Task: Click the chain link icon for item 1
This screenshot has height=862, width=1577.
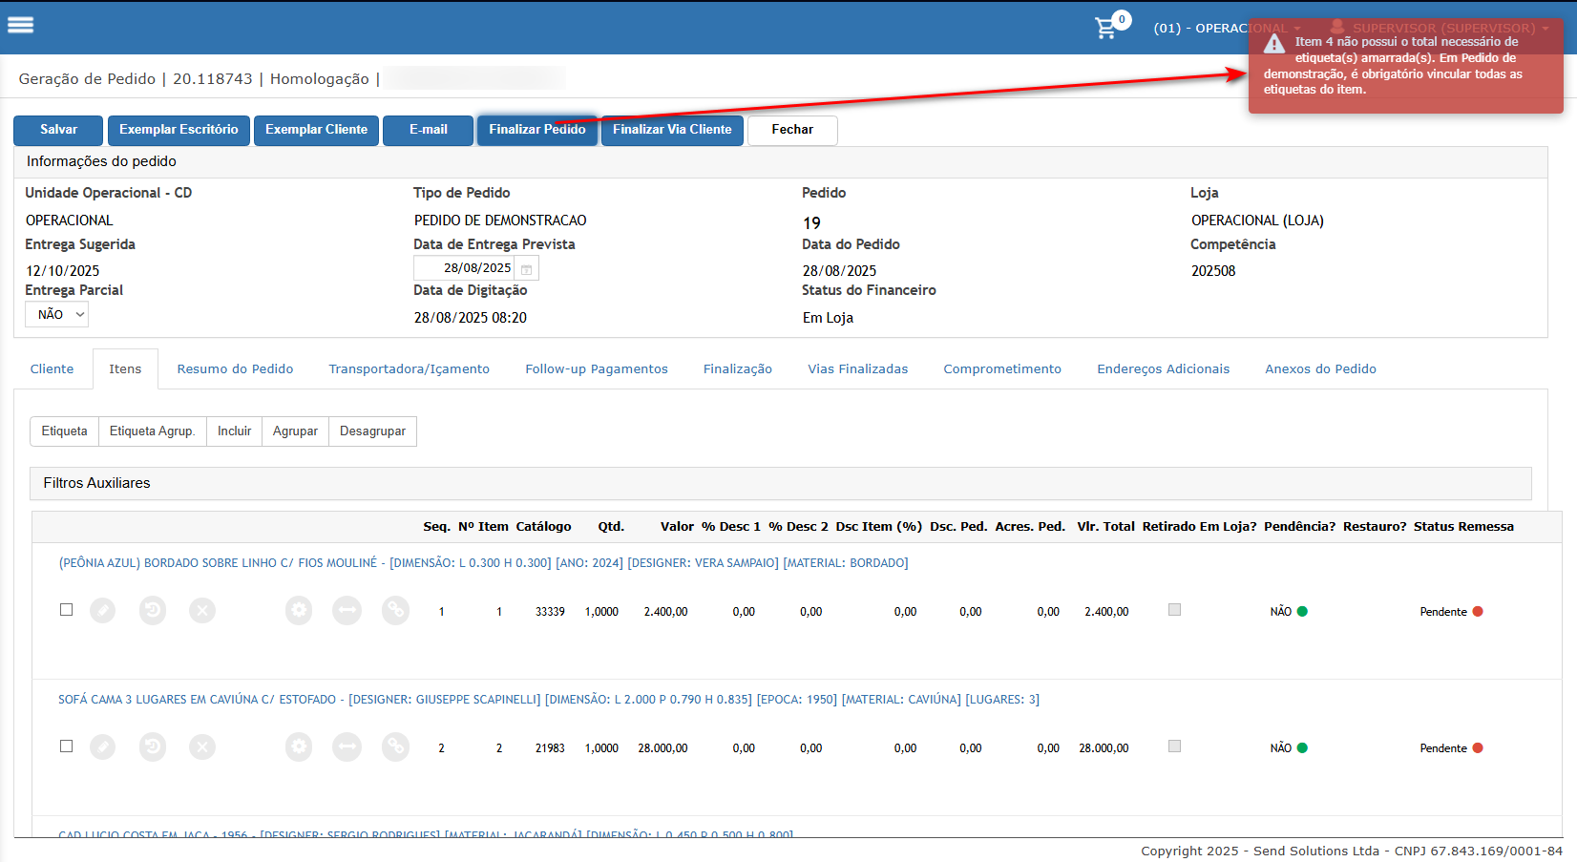Action: 395,611
